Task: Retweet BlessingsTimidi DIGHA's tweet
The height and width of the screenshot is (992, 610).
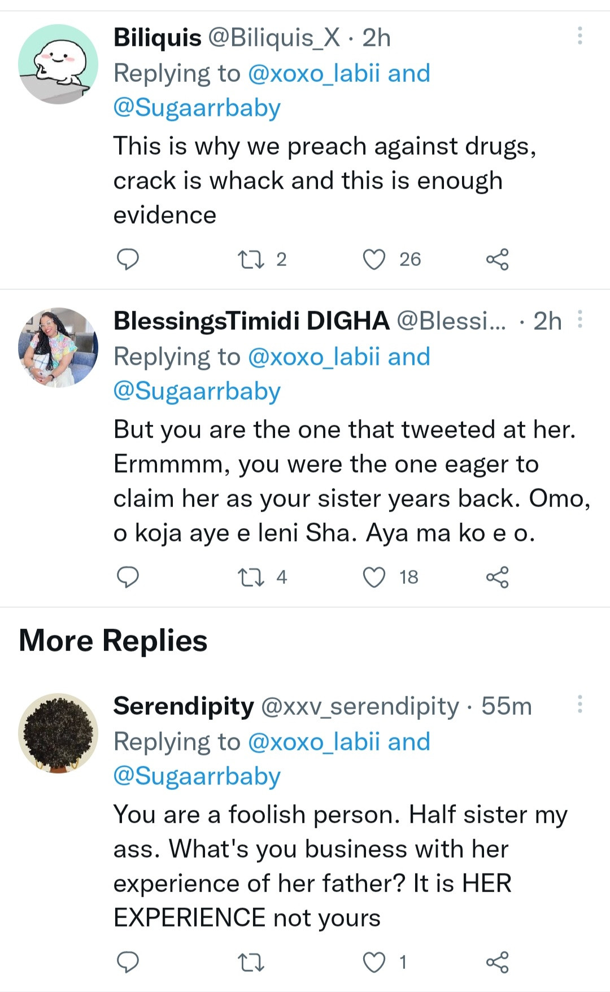Action: point(250,578)
